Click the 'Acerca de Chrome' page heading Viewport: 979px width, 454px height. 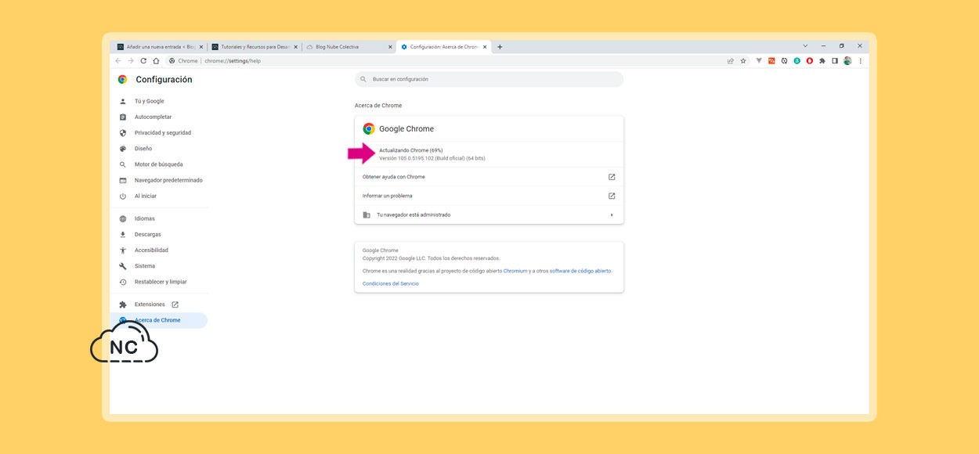click(378, 106)
